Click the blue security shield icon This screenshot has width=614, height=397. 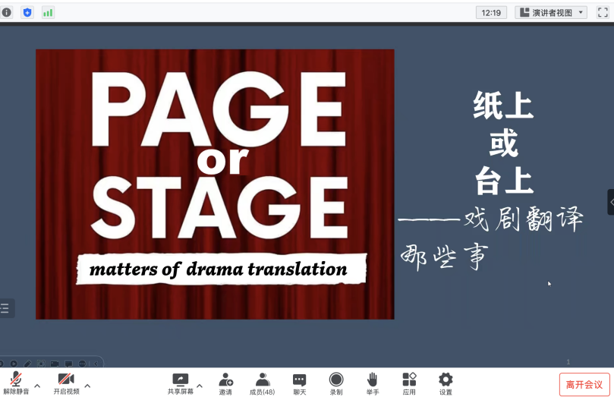(27, 12)
